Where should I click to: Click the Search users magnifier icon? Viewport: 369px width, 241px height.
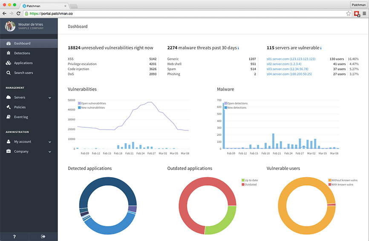[x=9, y=73]
